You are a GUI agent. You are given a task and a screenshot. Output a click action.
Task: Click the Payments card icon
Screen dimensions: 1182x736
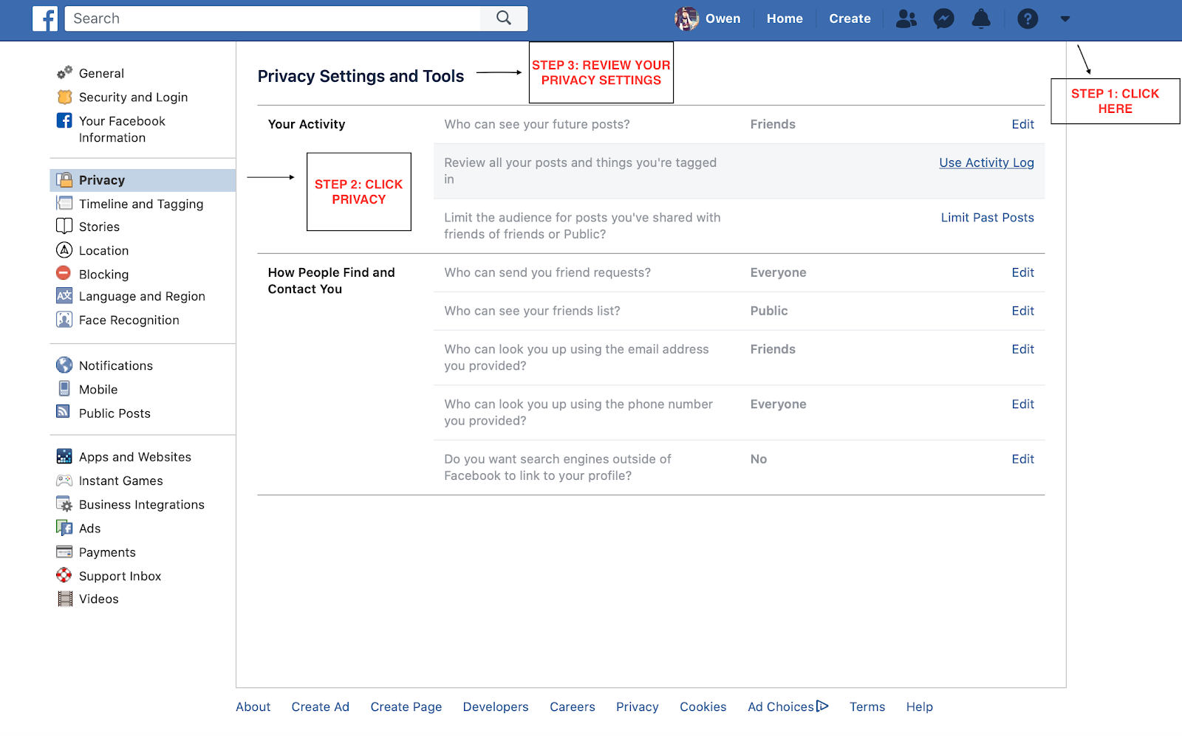click(64, 551)
